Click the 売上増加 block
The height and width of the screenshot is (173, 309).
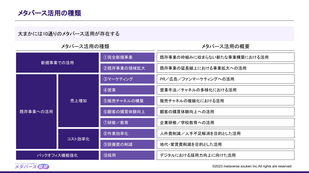tap(78, 101)
